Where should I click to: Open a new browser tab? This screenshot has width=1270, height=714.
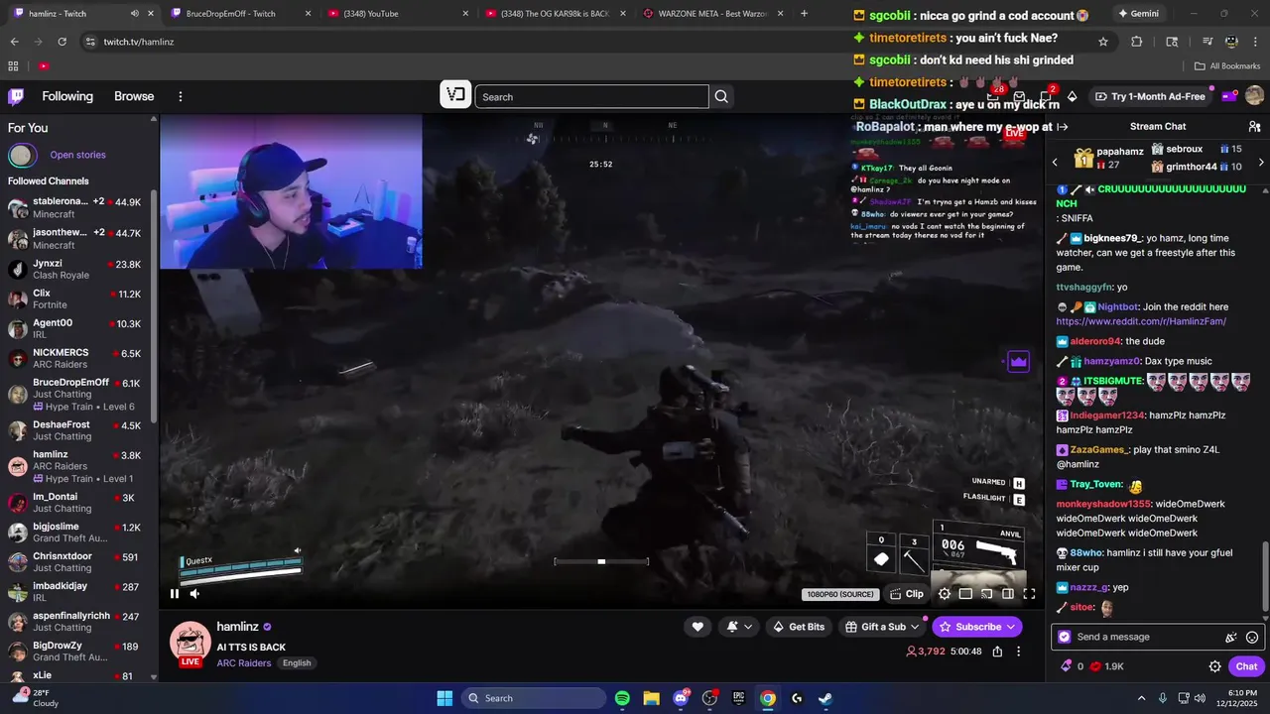click(x=804, y=14)
